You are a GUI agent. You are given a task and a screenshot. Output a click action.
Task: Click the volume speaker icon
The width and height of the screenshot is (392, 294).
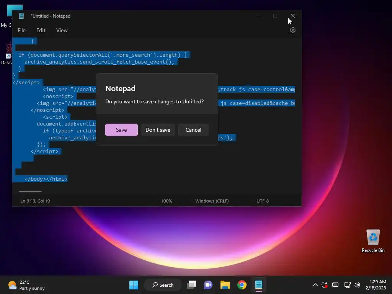click(x=357, y=285)
